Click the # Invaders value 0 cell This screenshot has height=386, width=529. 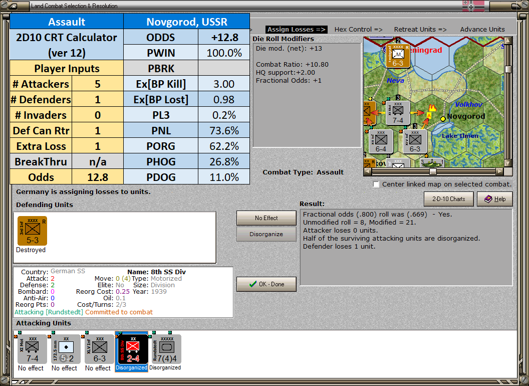click(x=98, y=115)
